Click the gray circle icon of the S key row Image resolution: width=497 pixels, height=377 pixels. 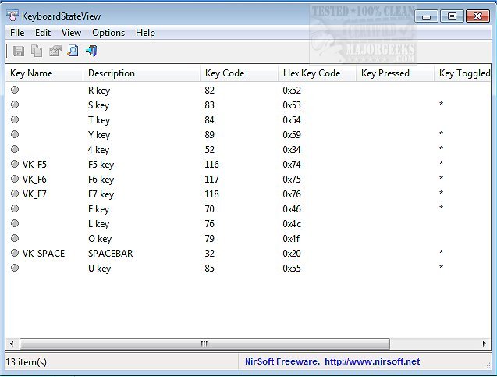pyautogui.click(x=15, y=105)
